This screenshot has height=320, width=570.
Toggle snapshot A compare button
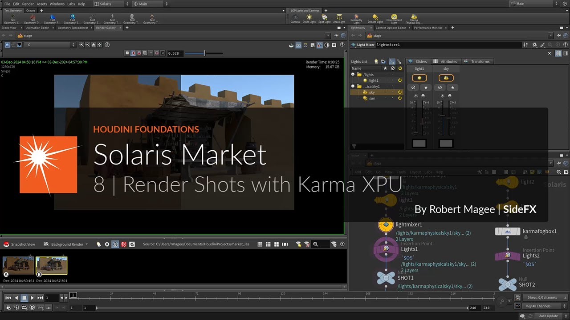107,244
